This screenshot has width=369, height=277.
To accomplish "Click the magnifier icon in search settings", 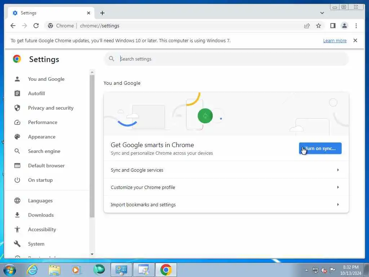I will (112, 59).
